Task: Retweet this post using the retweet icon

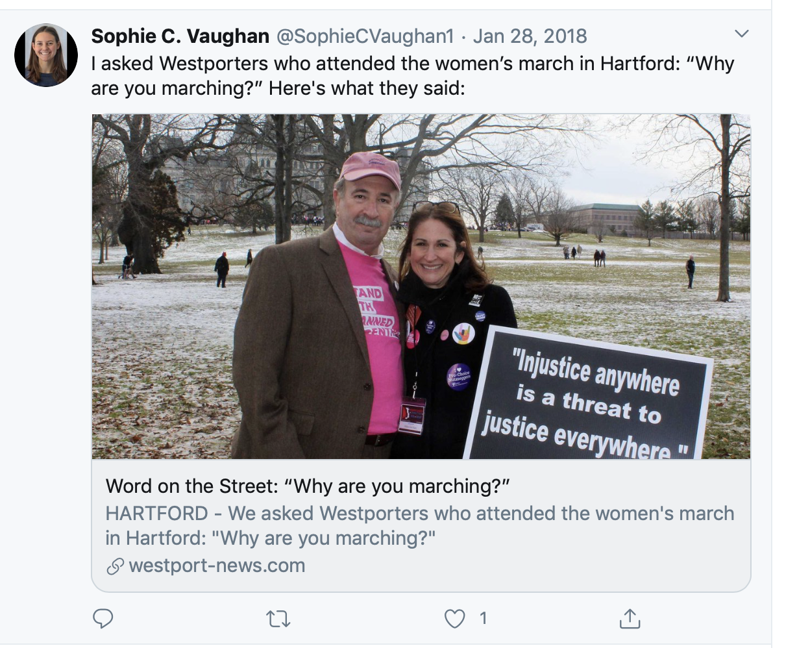Action: (278, 619)
